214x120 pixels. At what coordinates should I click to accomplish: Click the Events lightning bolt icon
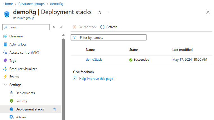click(x=5, y=77)
